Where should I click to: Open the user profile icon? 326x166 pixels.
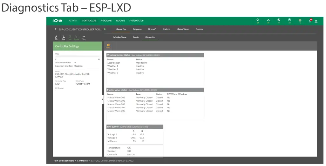tap(316, 21)
